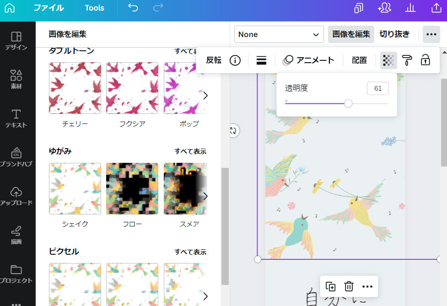Viewport: 447px width, 306px height.
Task: Click the canvas vertical scrollbar
Action: click(x=444, y=123)
